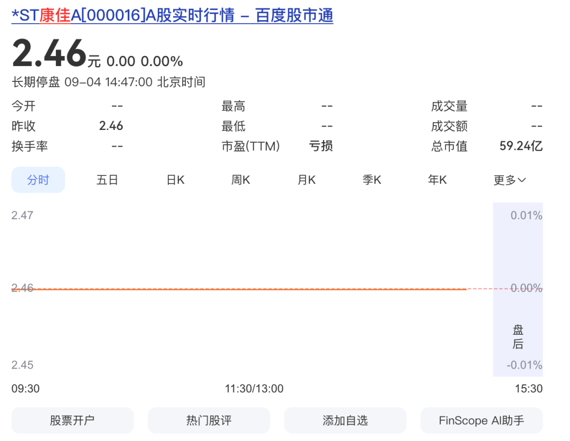Click the 成交额 label
This screenshot has width=570, height=441.
[449, 126]
